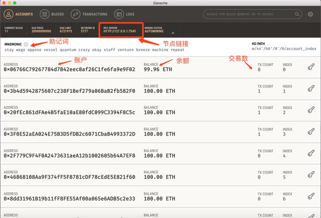
Task: Click the gas limit 6721975 value
Action: (x=66, y=31)
